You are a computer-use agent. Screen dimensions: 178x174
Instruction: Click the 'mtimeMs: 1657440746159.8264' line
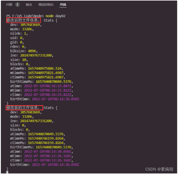(x=38, y=138)
